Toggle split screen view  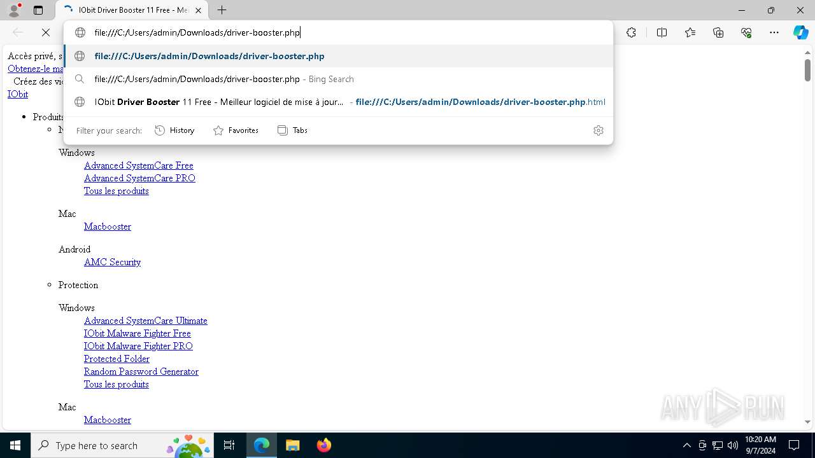coord(662,32)
